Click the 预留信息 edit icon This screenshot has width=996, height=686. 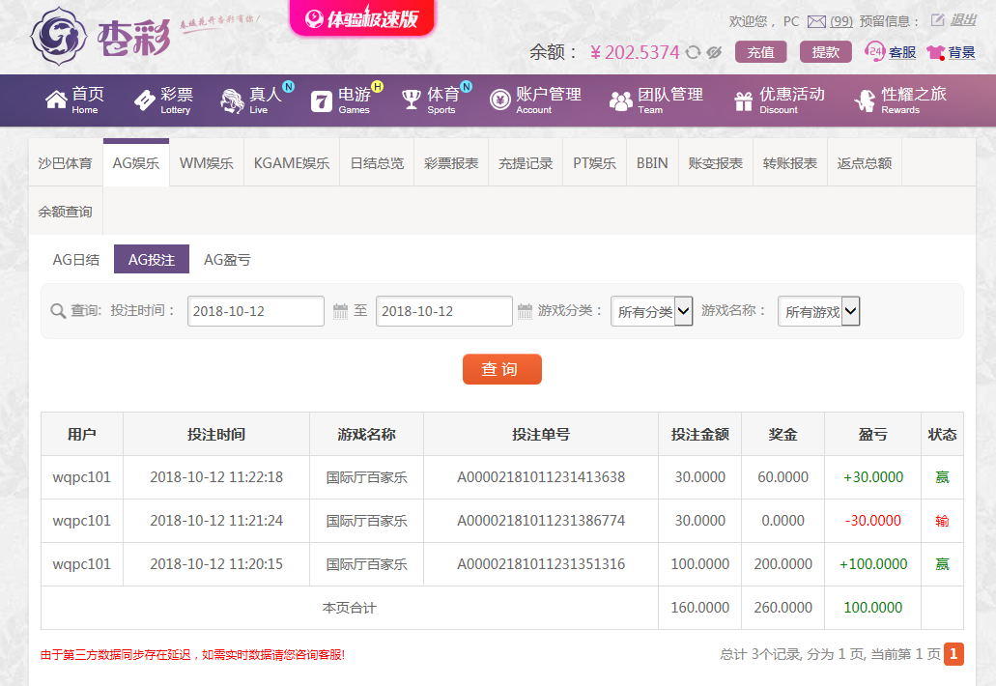937,20
